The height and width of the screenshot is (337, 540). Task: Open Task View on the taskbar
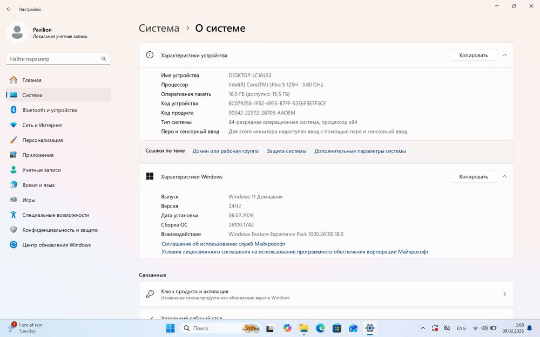270,328
